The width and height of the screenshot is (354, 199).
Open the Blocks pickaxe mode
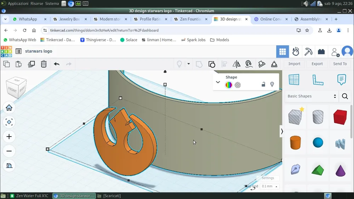(308, 52)
